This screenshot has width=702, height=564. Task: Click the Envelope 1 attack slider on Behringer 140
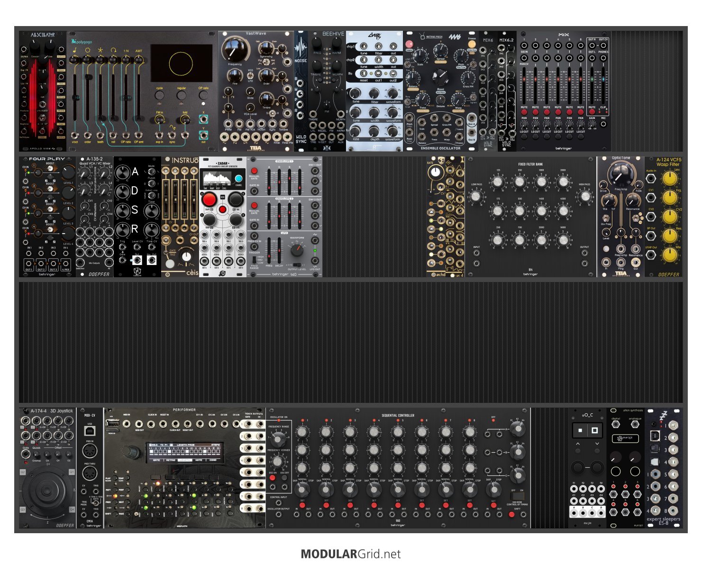tap(270, 181)
